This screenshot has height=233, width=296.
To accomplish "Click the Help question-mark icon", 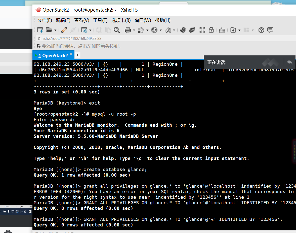I will point(261,30).
